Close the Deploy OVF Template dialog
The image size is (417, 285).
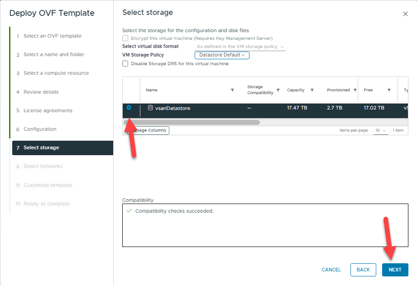click(405, 14)
